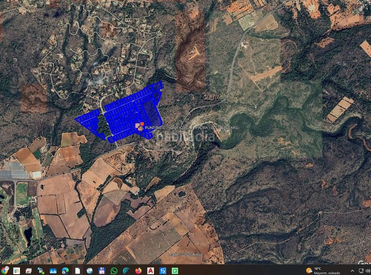Open Firefox from the taskbar

[x=138, y=270]
